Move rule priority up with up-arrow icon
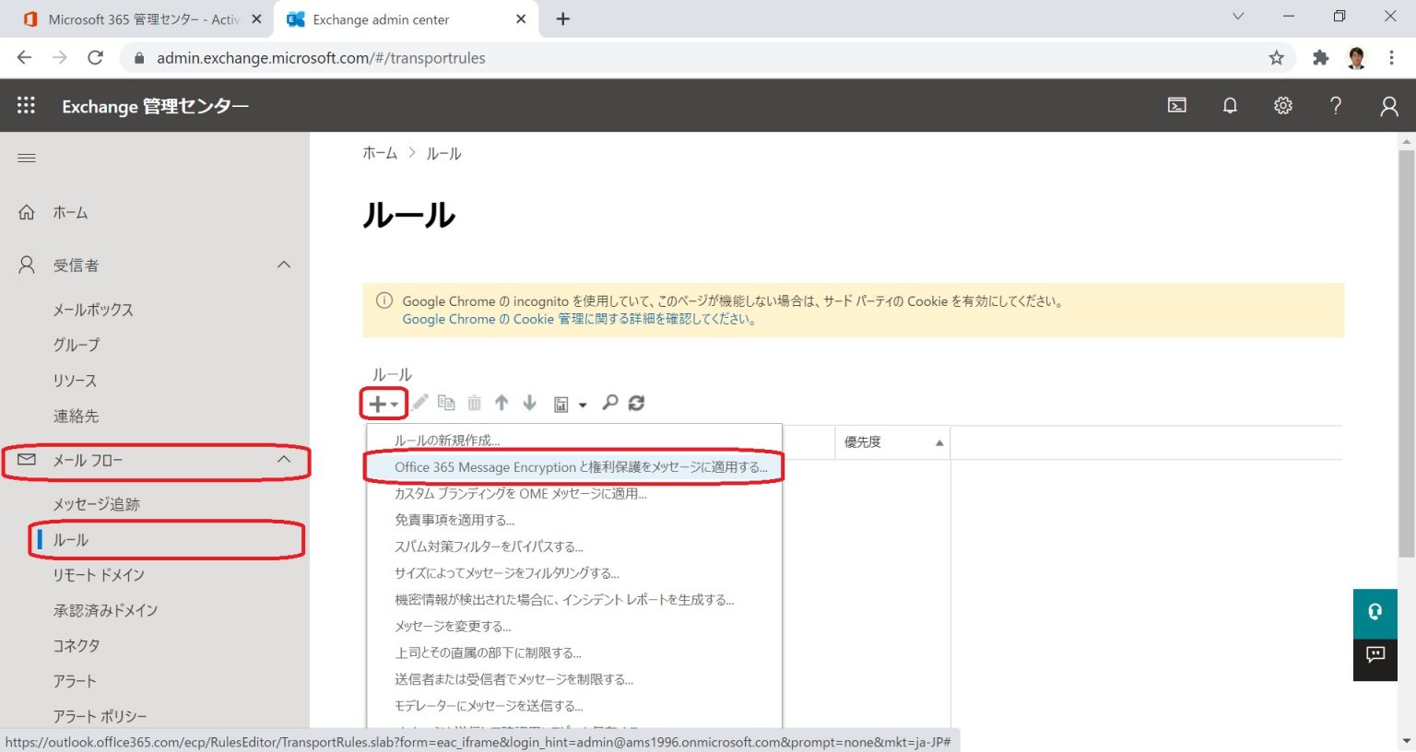This screenshot has width=1416, height=752. [501, 403]
